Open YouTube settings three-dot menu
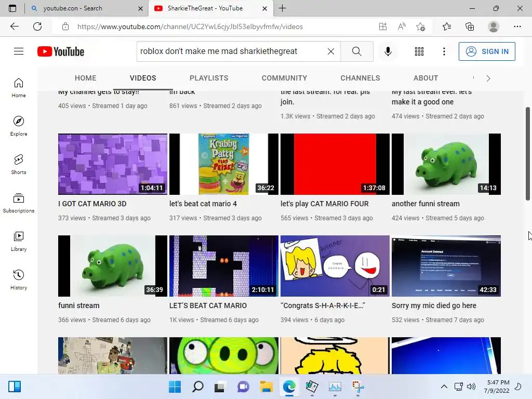 pyautogui.click(x=444, y=51)
